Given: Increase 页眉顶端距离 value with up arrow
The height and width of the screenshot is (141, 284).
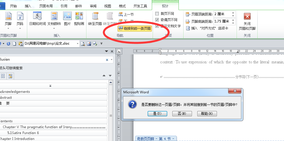Looking at the screenshot, I should tap(233, 13).
